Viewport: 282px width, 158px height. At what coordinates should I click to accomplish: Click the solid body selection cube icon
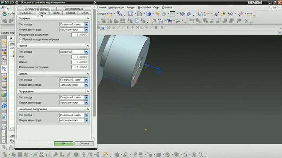click(x=103, y=27)
